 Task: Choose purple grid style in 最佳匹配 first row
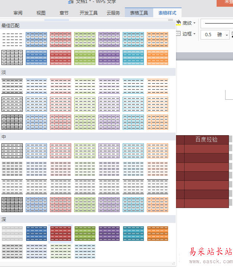[109, 40]
